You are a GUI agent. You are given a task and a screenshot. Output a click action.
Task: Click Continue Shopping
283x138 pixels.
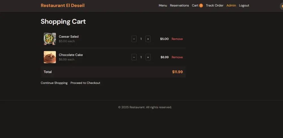click(x=54, y=83)
